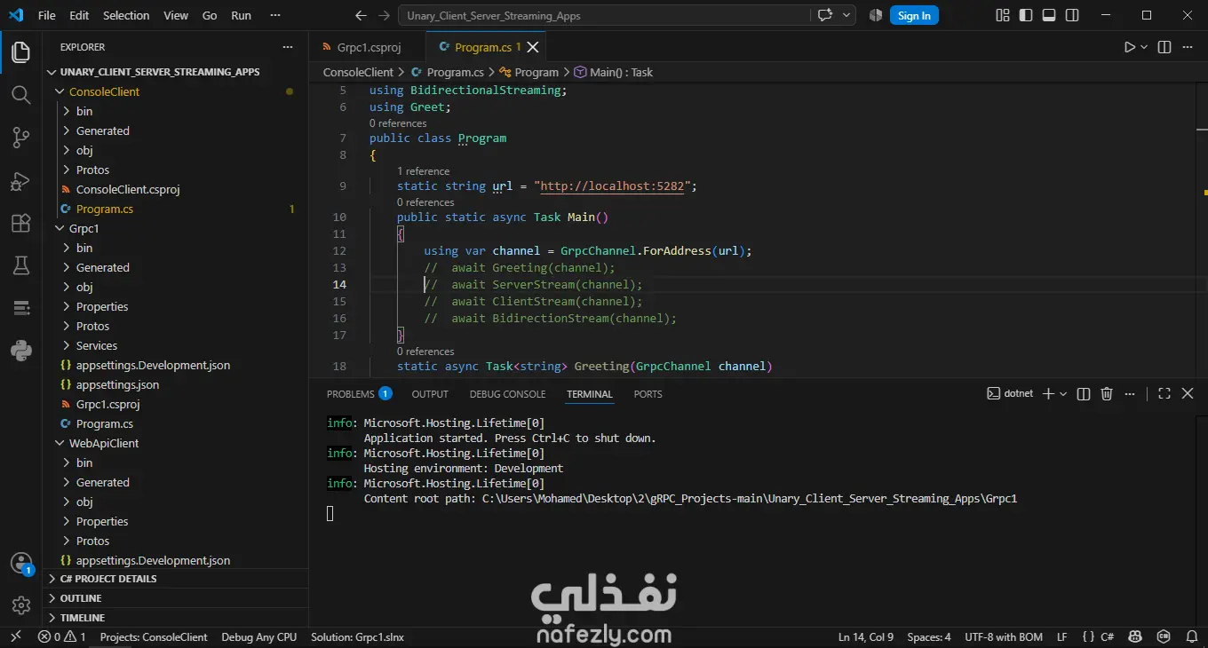The image size is (1208, 648).
Task: Open editor More Actions ellipsis
Action: (1188, 47)
